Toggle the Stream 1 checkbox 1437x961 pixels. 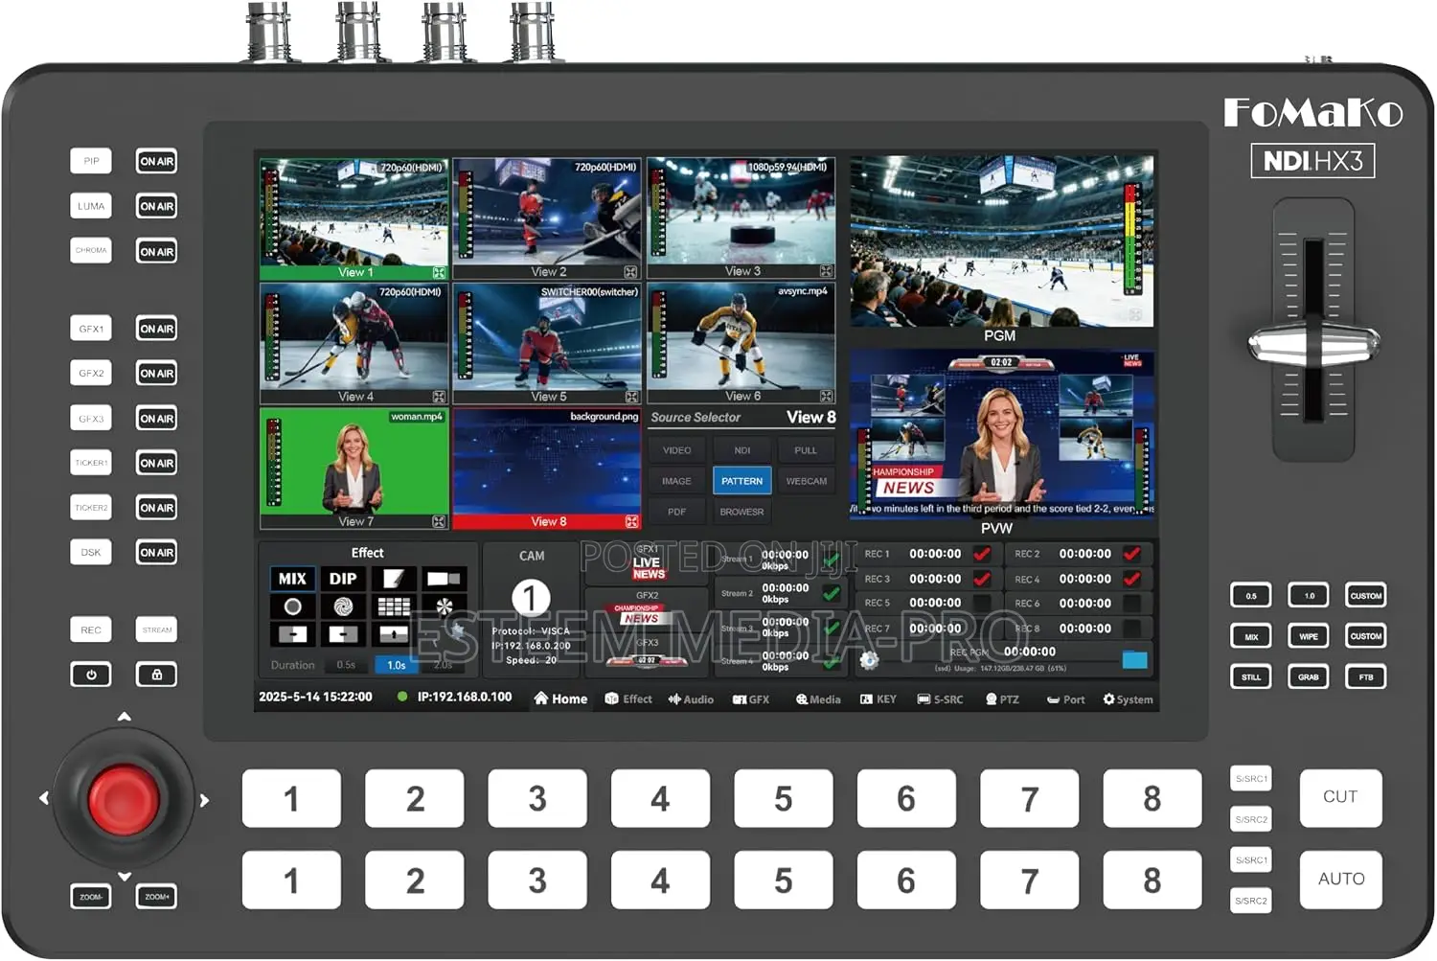coord(832,560)
